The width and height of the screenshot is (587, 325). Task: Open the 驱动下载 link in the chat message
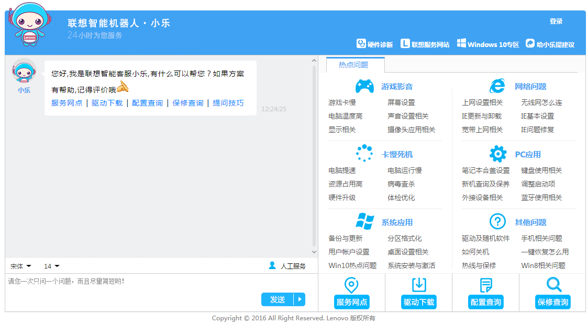point(107,103)
